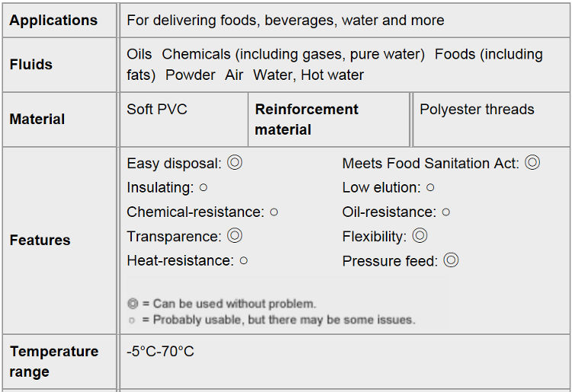Click the double-circle icon after Pressure feed
The width and height of the screenshot is (572, 392).
(x=451, y=260)
